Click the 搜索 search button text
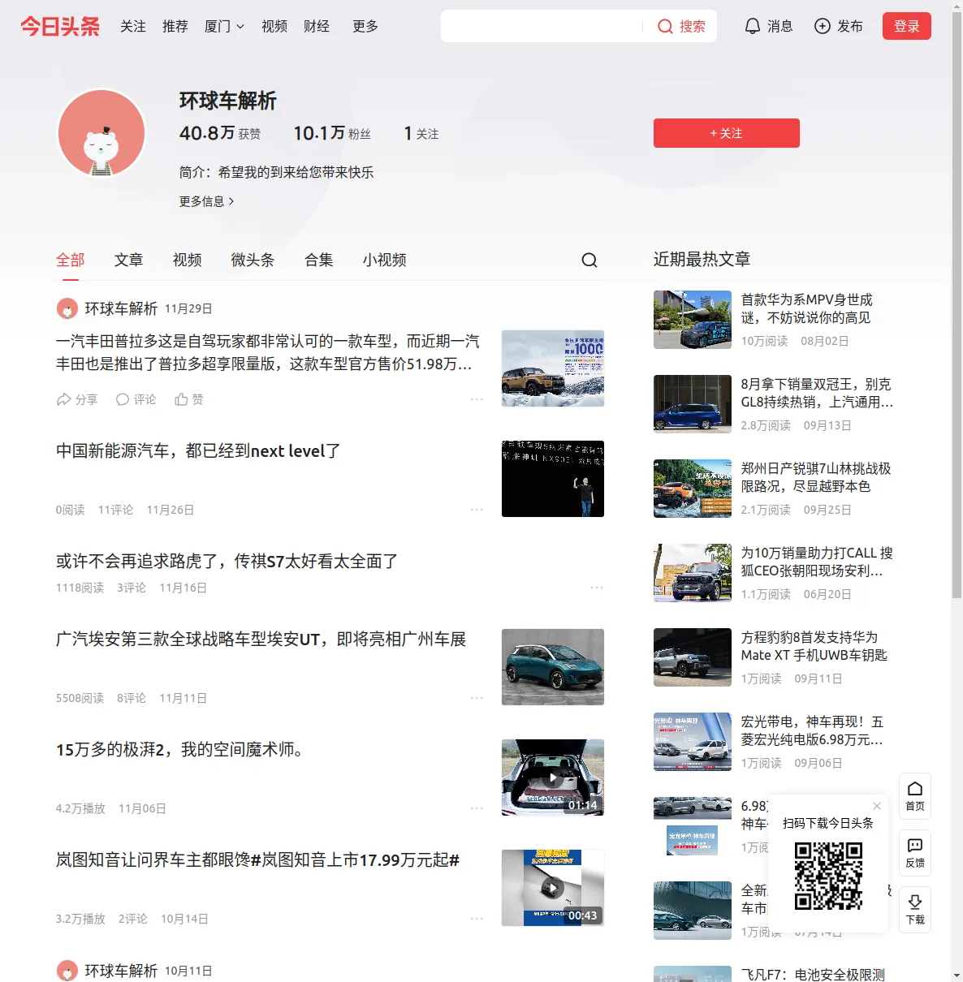Screen dimensions: 963x982 click(x=693, y=26)
